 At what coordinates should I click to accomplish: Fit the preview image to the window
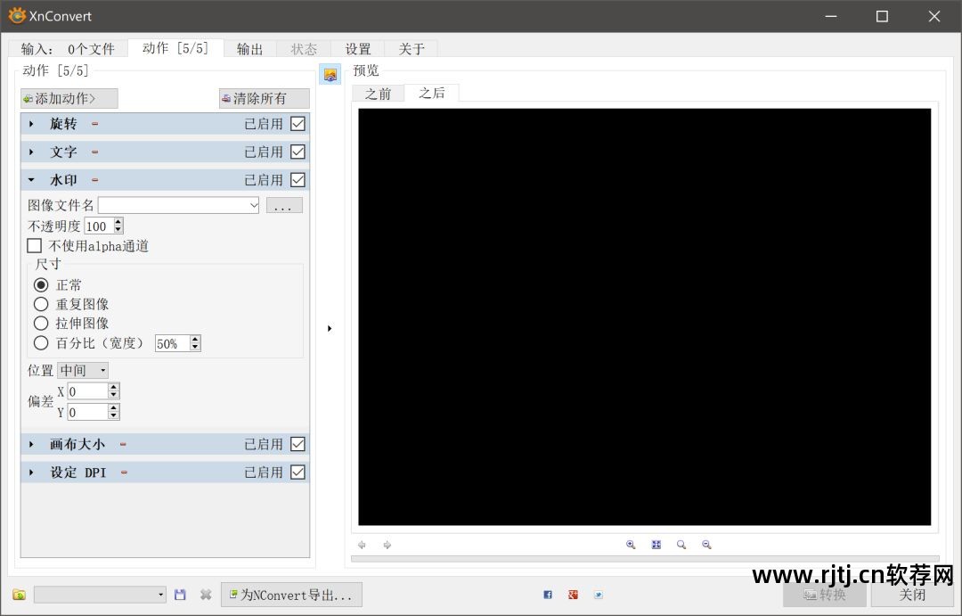click(656, 545)
